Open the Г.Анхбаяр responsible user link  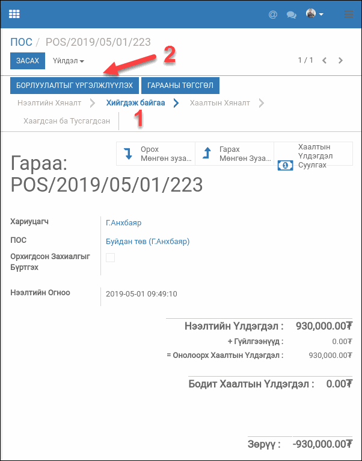click(x=123, y=223)
